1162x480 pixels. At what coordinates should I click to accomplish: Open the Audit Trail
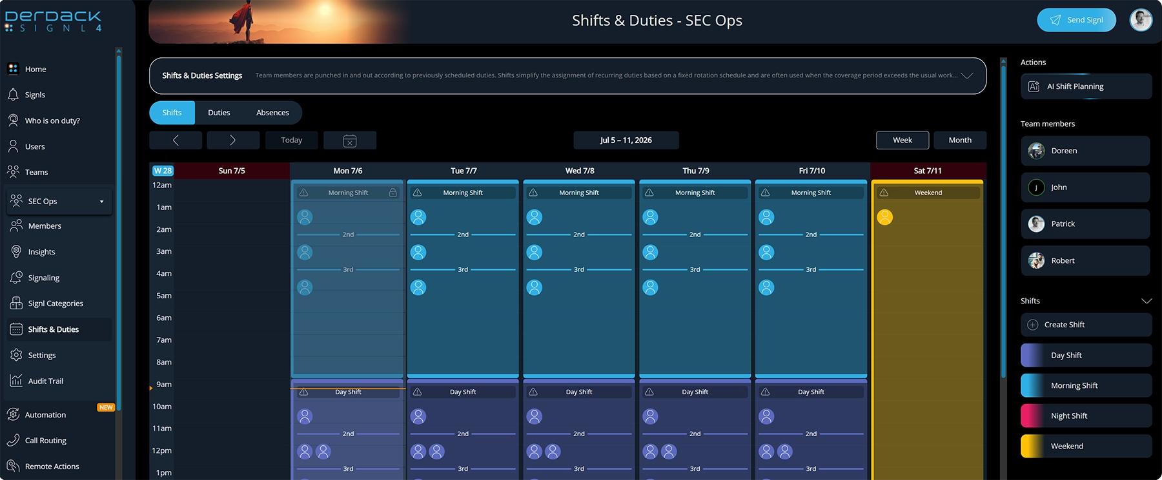coord(46,381)
